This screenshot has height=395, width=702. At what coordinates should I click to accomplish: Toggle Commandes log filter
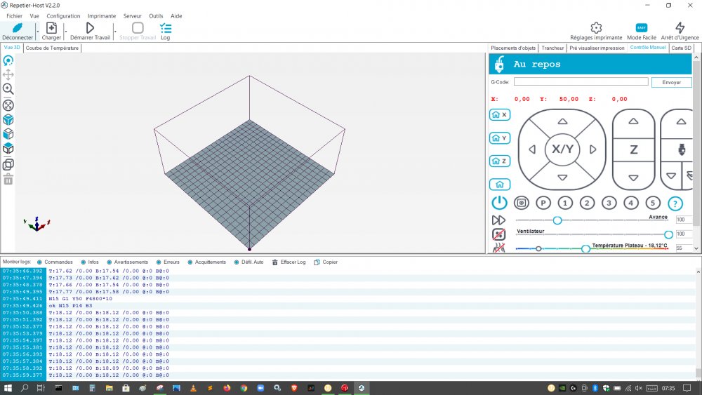pos(55,262)
